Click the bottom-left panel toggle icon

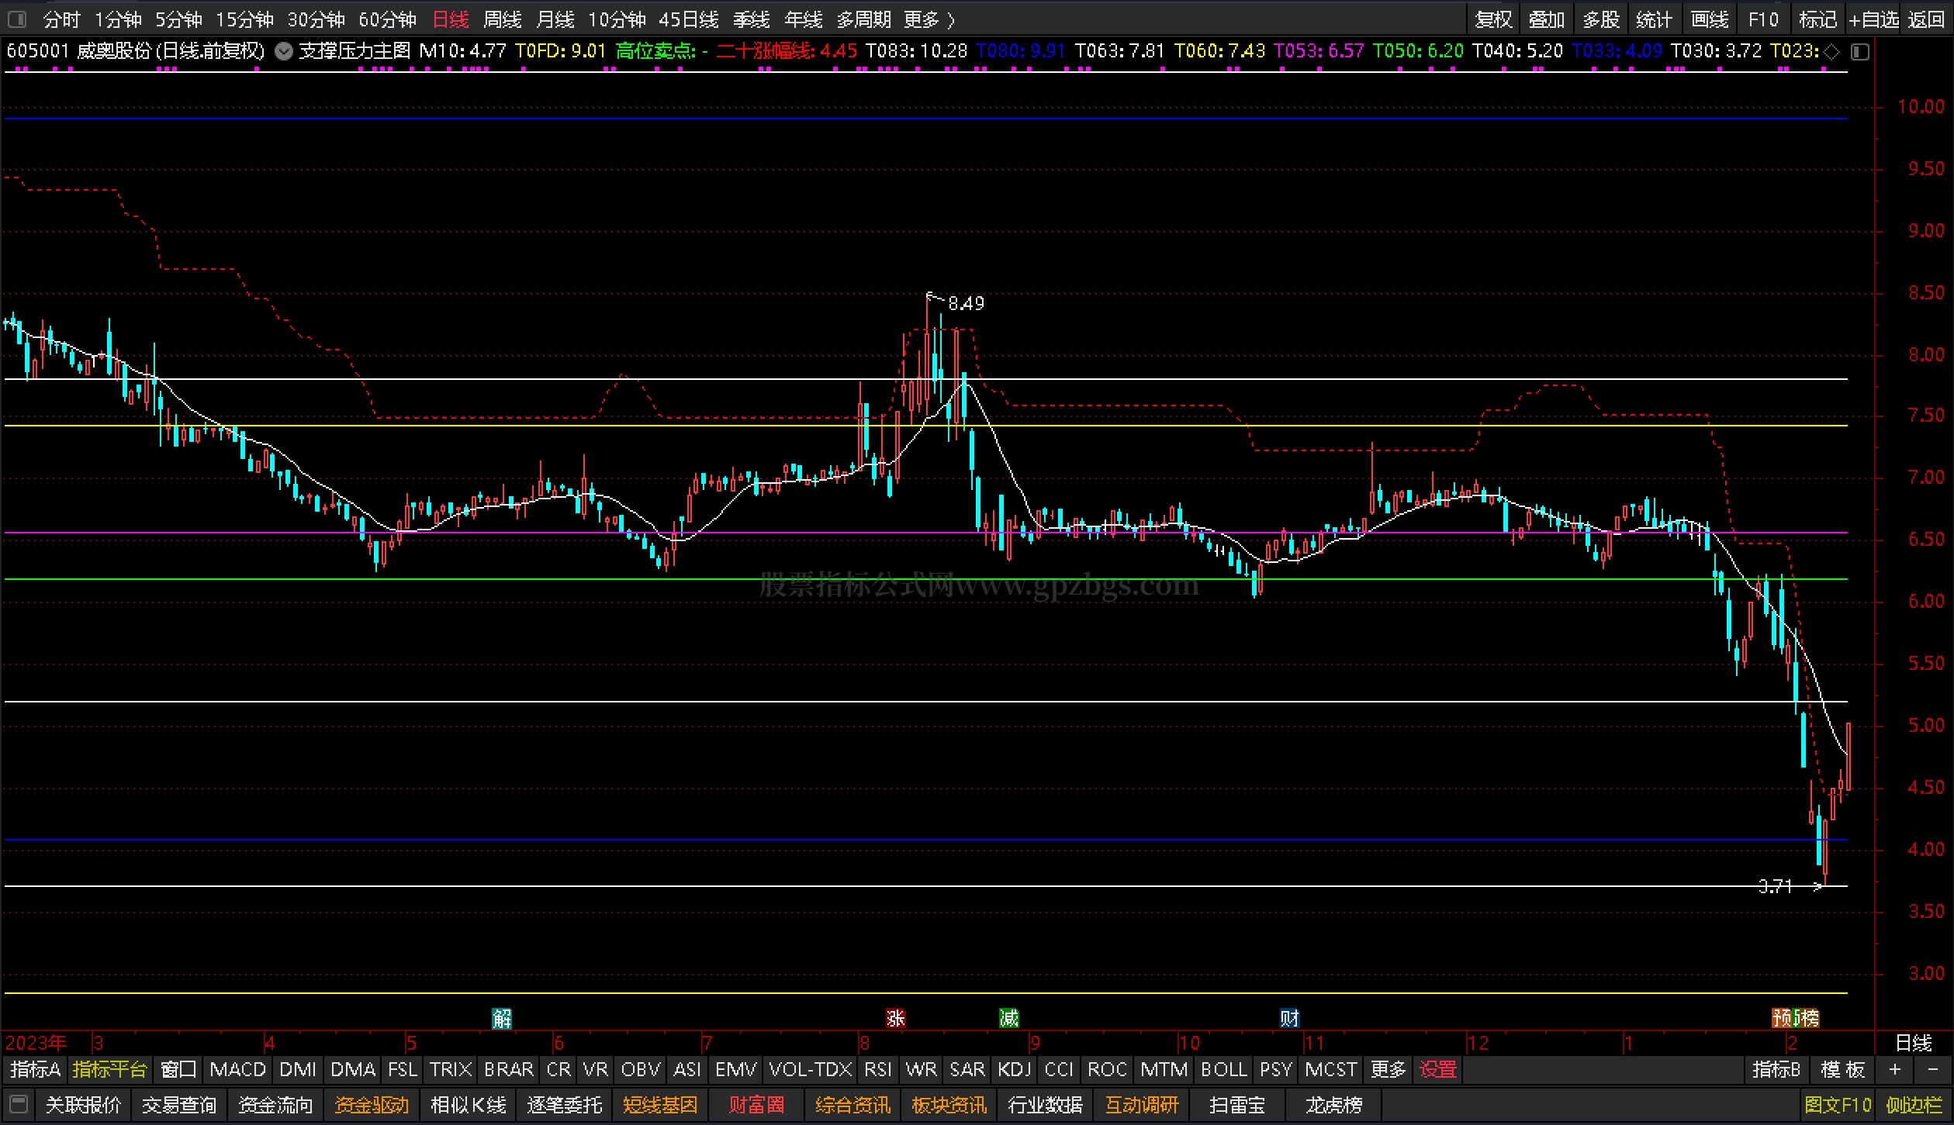pos(18,1104)
